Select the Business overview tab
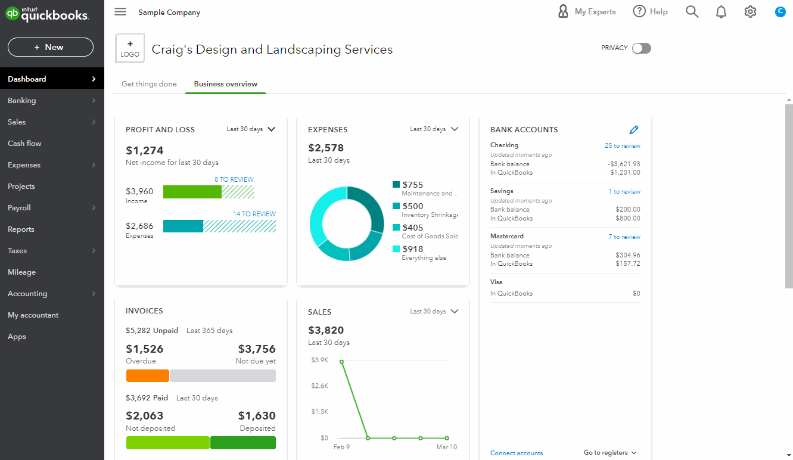Screen dimensions: 793x460 [x=226, y=84]
